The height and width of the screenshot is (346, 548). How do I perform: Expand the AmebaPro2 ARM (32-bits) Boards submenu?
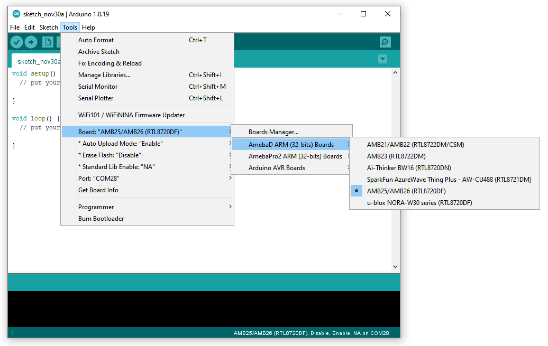point(295,156)
